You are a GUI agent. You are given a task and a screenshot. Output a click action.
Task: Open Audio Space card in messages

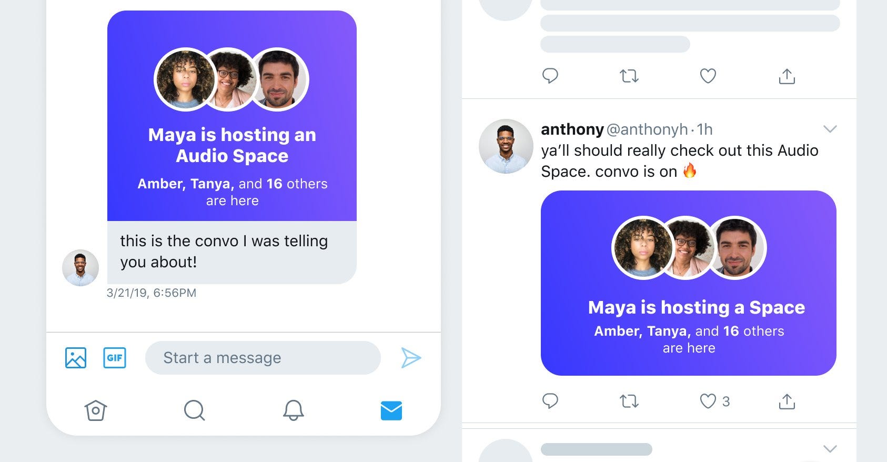tap(232, 116)
